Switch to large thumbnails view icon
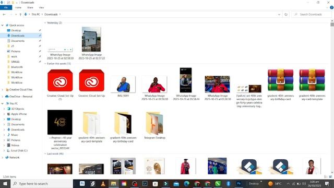Screen dimensions: 334x188 pos(330,177)
